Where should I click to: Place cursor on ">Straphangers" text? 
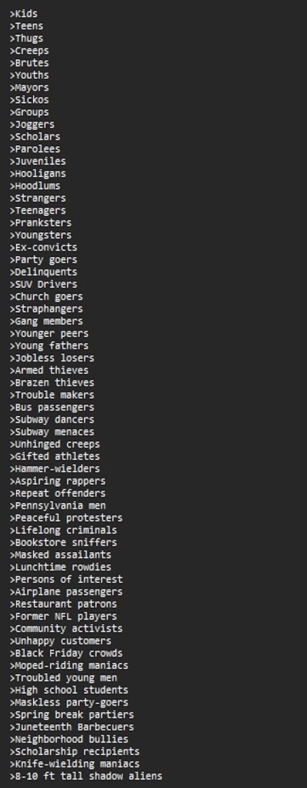coord(46,309)
